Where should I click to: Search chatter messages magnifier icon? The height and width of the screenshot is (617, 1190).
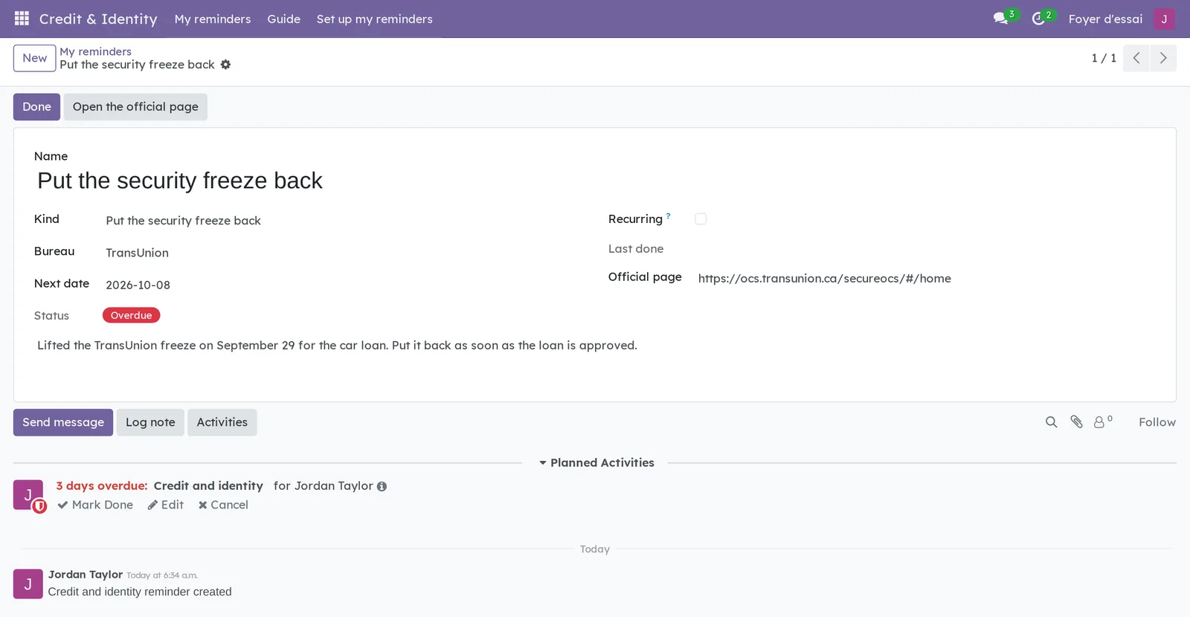coord(1051,422)
